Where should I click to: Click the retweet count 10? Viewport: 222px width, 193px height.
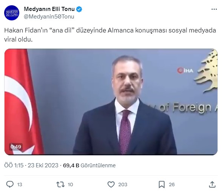[x=70, y=185]
